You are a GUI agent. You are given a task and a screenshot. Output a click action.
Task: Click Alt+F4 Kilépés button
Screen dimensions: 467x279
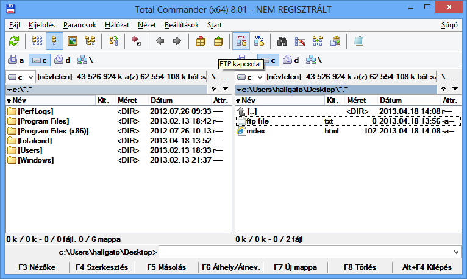pos(427,267)
